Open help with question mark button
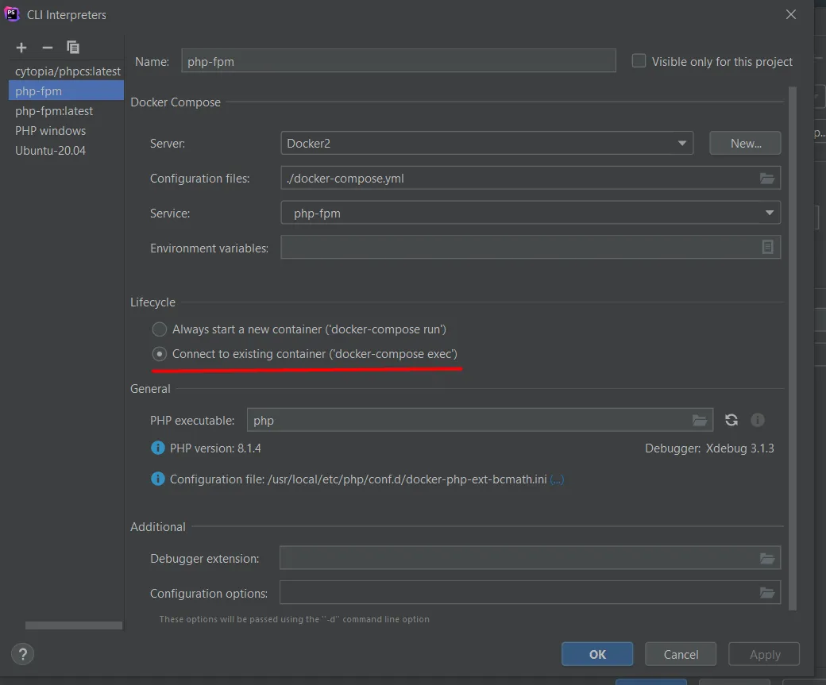Screen dimensions: 826x685 coord(23,655)
